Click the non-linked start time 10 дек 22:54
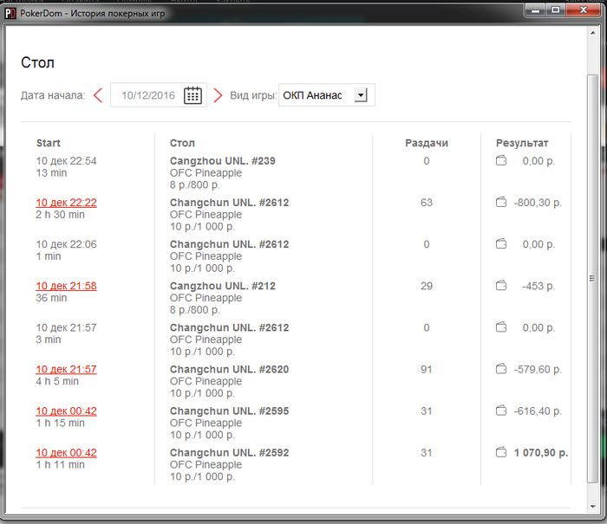This screenshot has width=607, height=524. (x=66, y=161)
